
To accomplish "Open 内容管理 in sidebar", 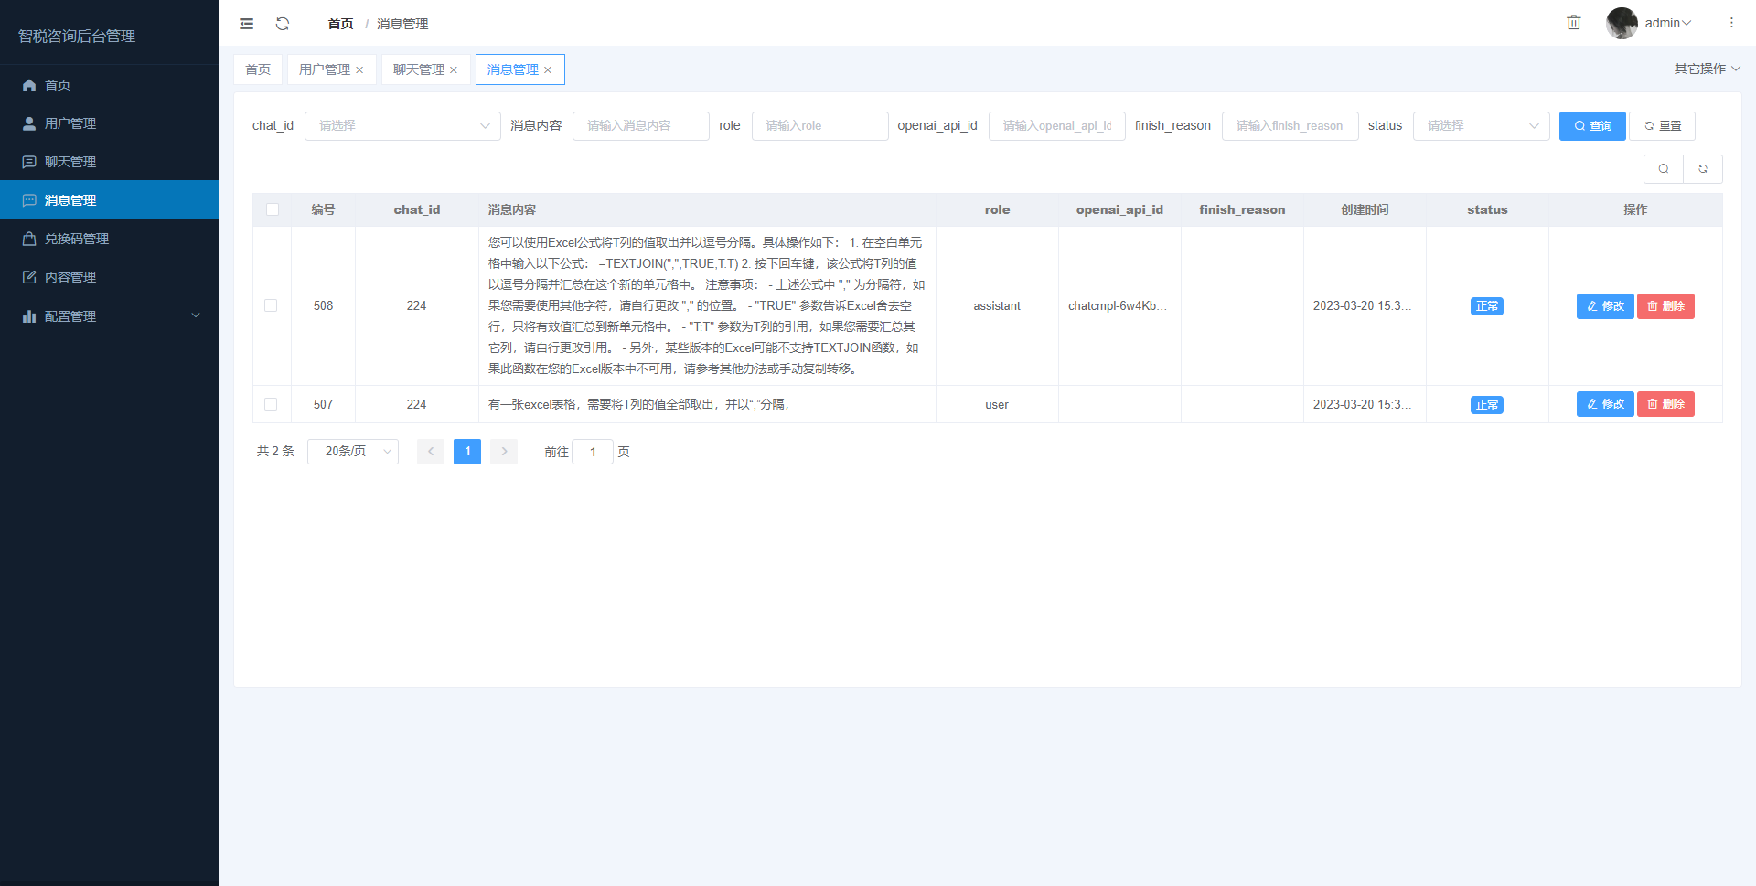I will point(110,277).
